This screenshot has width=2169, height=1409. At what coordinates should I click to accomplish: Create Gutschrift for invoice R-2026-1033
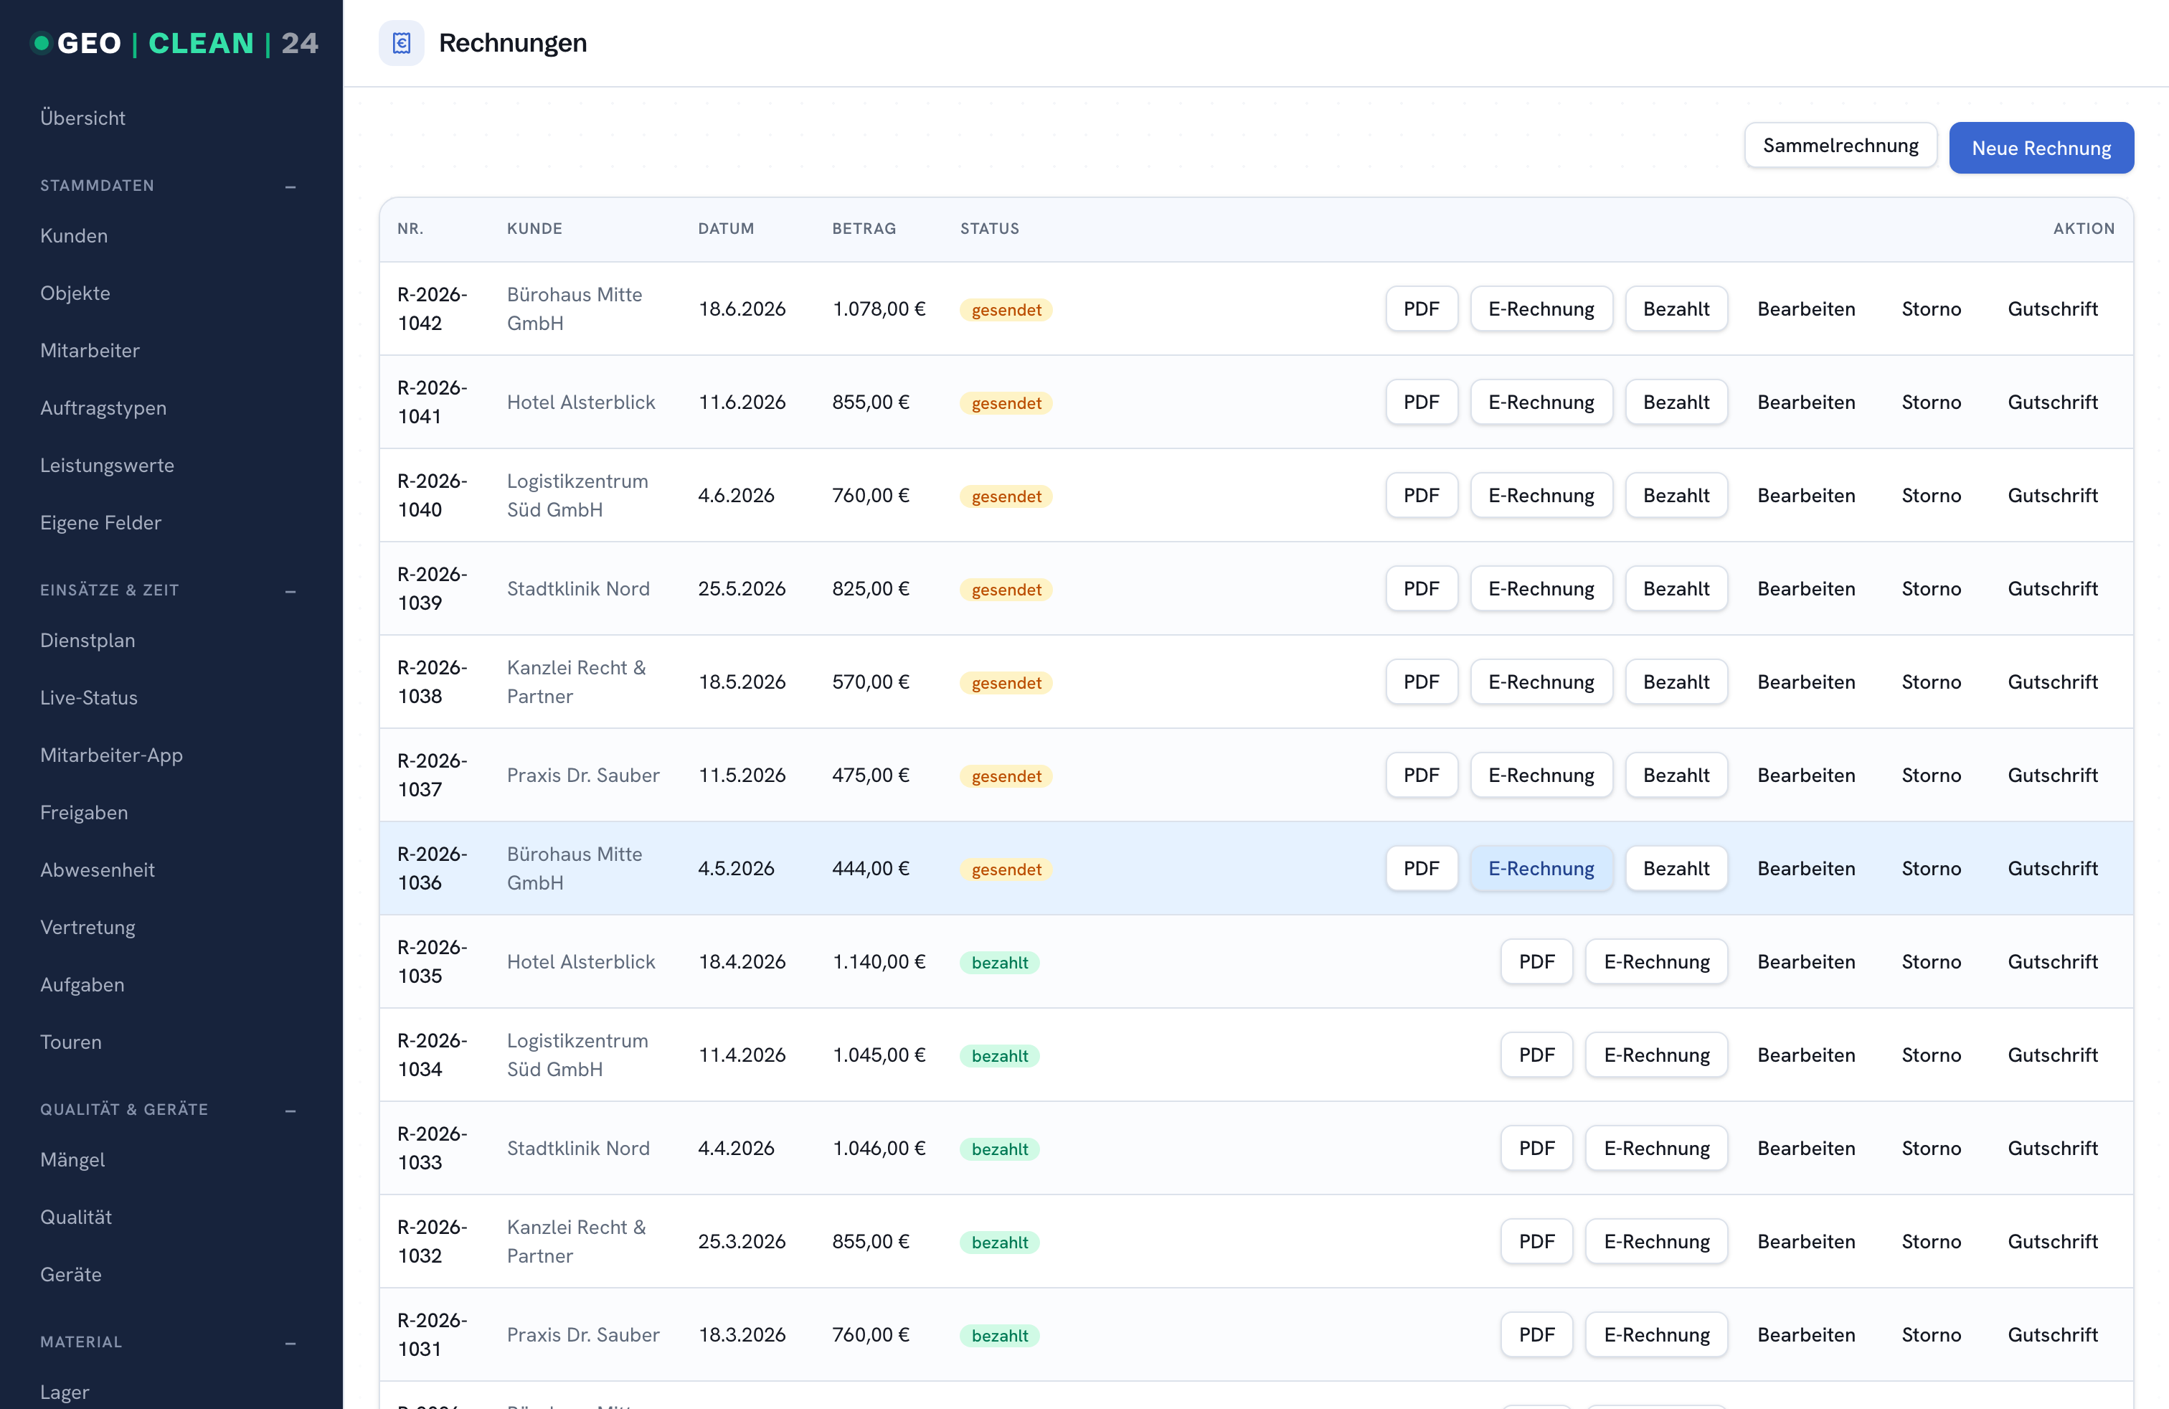point(2052,1149)
